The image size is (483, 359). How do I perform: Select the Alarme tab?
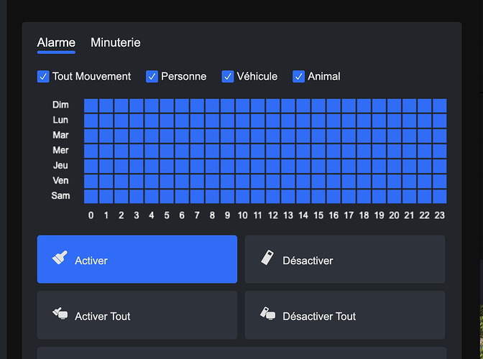(x=56, y=43)
